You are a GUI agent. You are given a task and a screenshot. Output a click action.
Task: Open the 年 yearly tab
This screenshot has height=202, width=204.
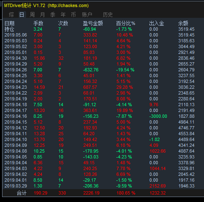[63, 15]
